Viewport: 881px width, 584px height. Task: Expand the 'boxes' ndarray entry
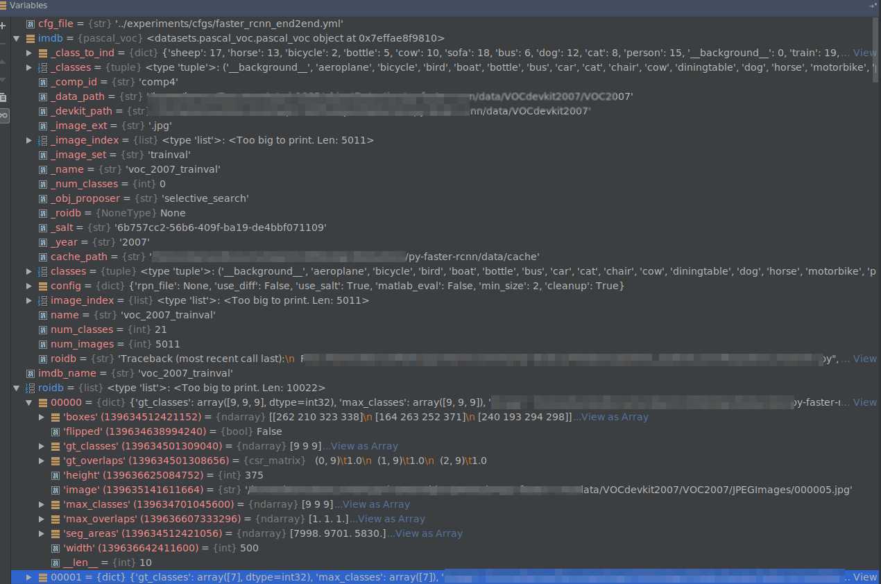41,417
